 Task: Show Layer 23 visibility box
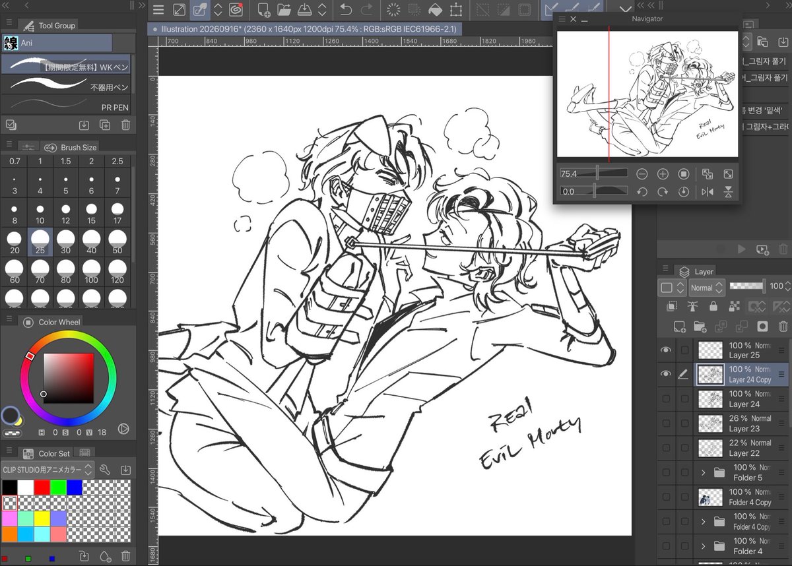pyautogui.click(x=665, y=423)
